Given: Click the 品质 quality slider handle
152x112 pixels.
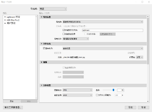Looking at the screenshot, I should click(113, 90).
